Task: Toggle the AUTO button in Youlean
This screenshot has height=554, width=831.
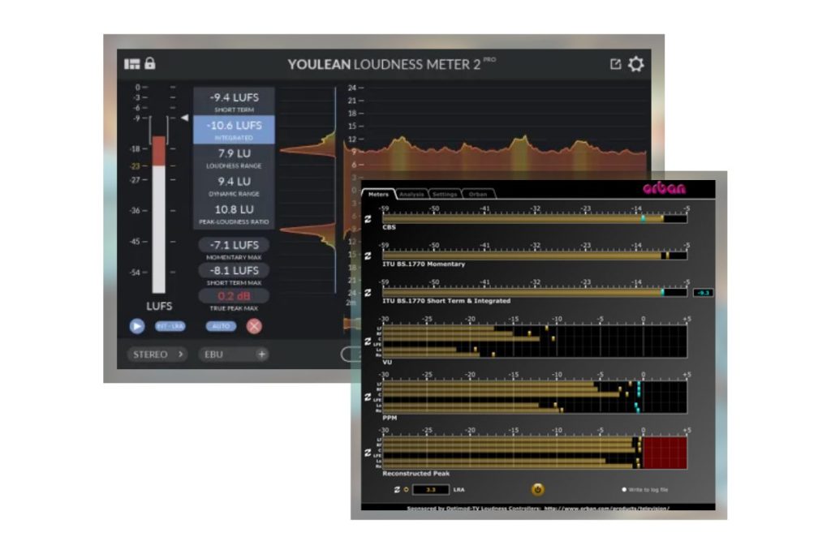Action: click(x=221, y=326)
